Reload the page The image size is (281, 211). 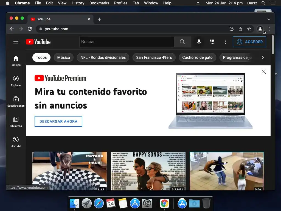(30, 29)
